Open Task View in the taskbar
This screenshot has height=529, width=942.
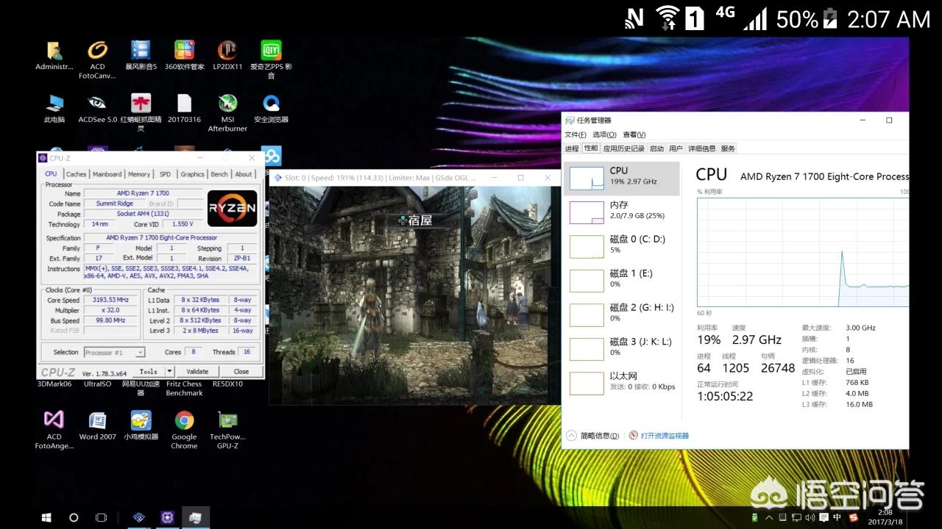(102, 517)
